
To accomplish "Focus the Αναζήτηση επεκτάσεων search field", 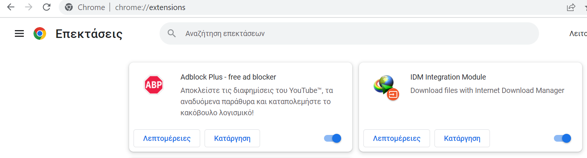I will coord(349,33).
